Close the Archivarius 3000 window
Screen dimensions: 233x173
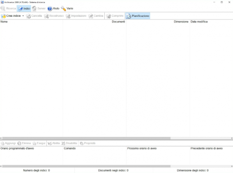(229, 2)
